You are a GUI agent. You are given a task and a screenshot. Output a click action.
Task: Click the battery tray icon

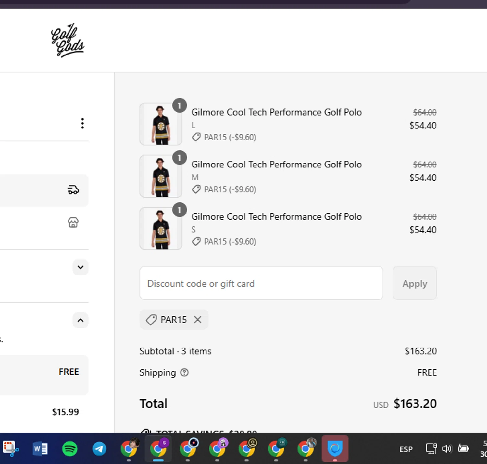(463, 448)
